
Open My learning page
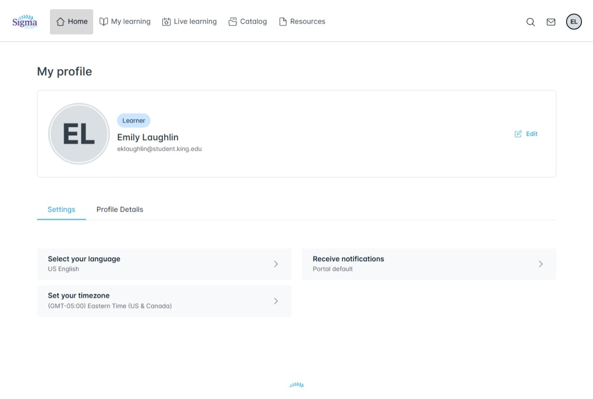tap(125, 22)
